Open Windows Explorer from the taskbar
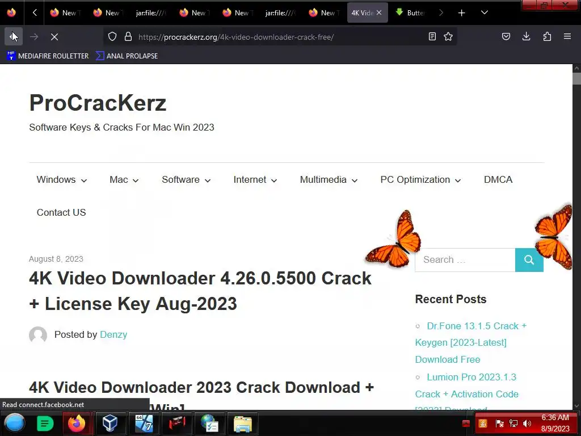This screenshot has height=436, width=581. click(x=243, y=423)
